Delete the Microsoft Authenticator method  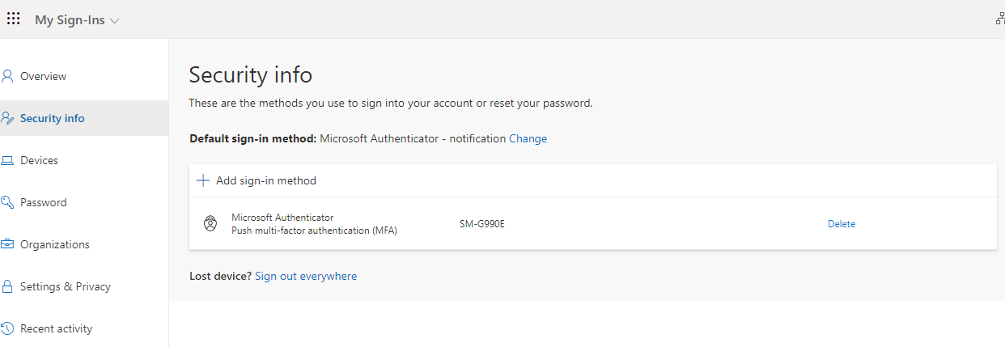tap(841, 224)
